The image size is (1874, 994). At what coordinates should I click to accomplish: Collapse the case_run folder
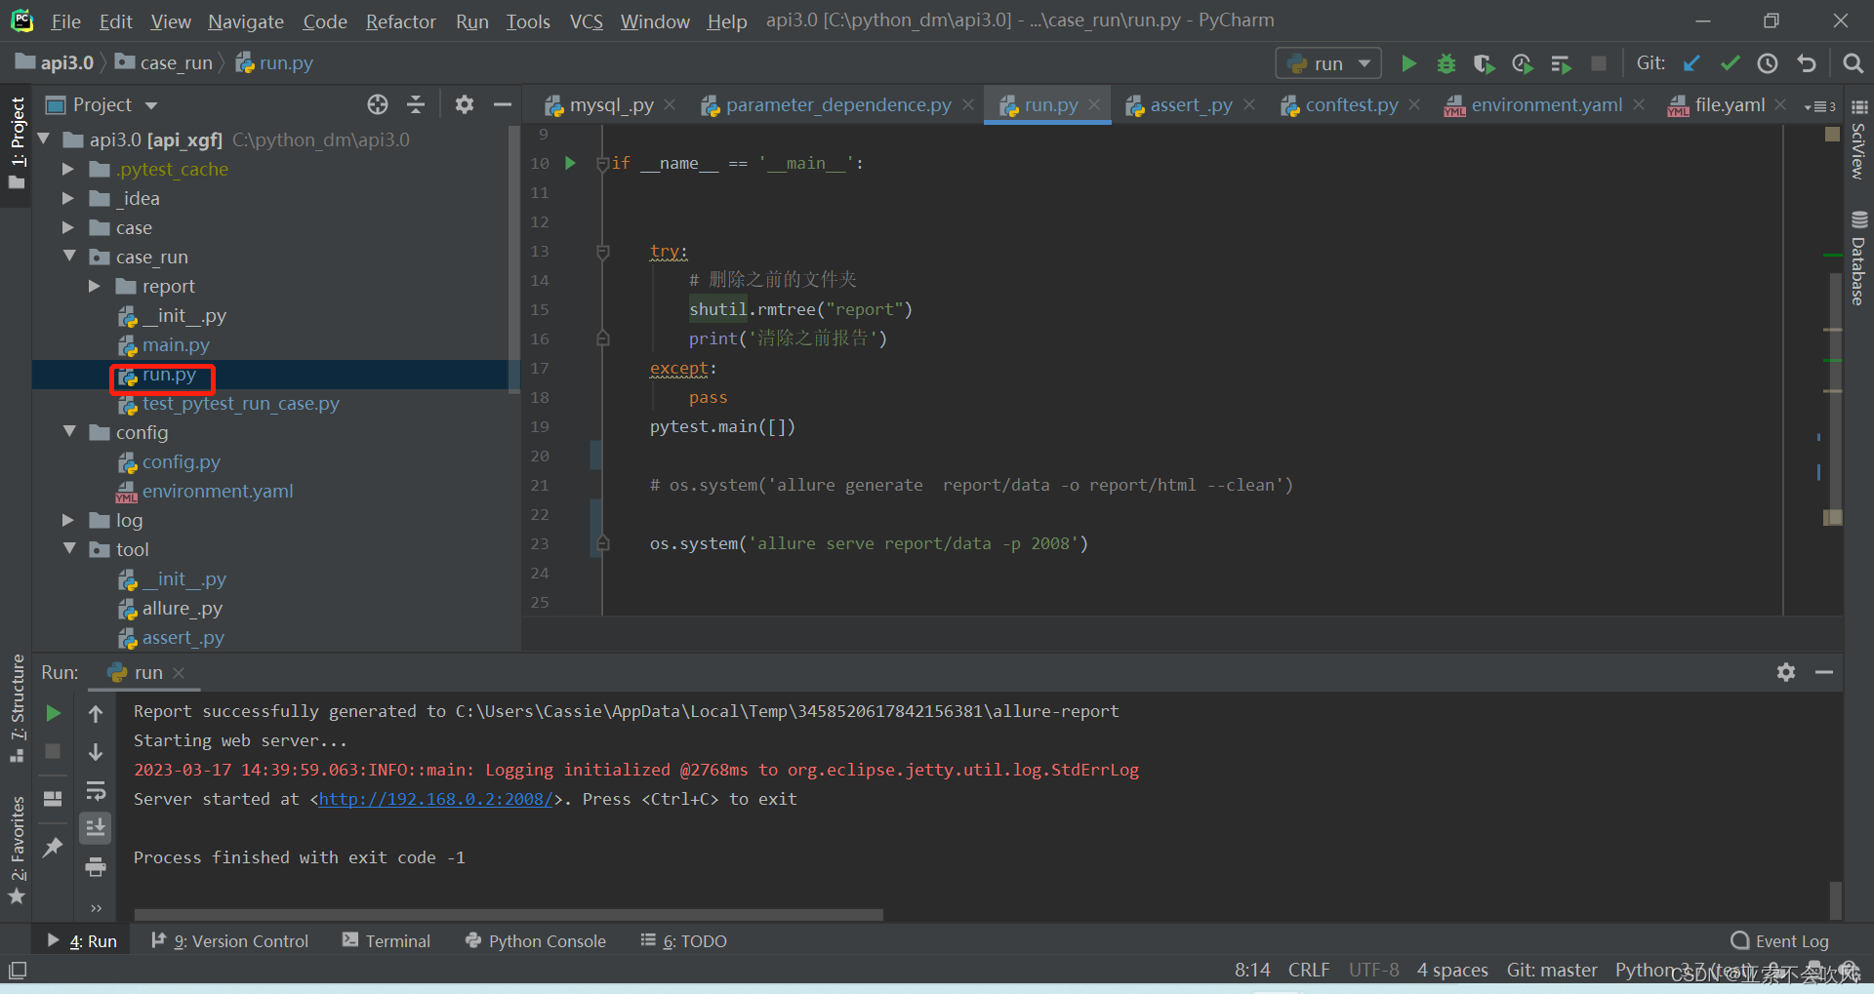(x=68, y=257)
